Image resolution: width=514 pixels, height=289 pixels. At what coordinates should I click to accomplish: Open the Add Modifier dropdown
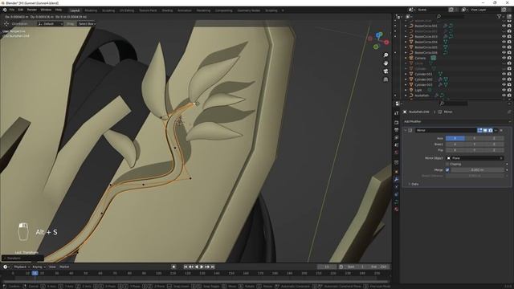(457, 121)
